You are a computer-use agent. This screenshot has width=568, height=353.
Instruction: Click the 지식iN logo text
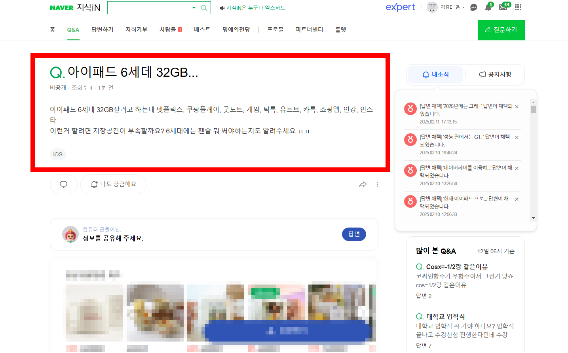tap(89, 8)
